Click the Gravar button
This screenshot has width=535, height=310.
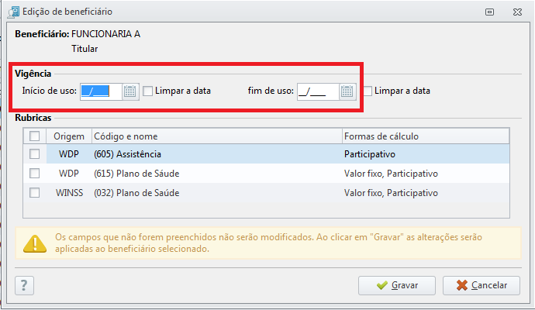397,285
